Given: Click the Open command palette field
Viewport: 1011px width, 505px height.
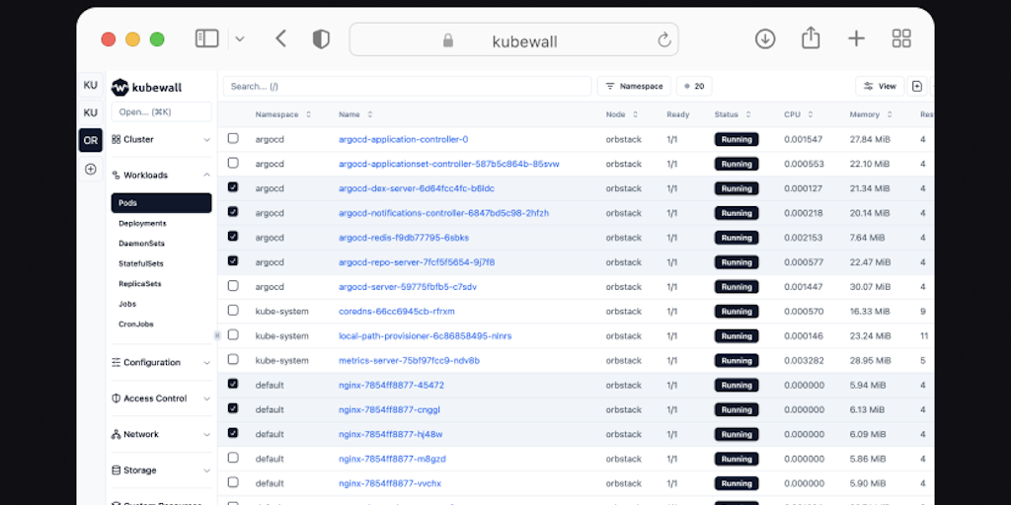Looking at the screenshot, I should pyautogui.click(x=161, y=111).
